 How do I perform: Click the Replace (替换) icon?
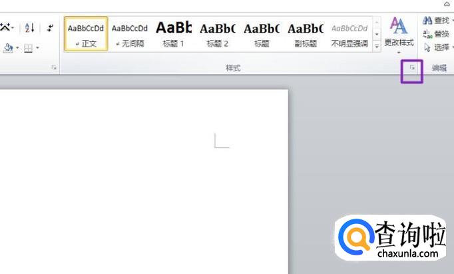point(427,34)
